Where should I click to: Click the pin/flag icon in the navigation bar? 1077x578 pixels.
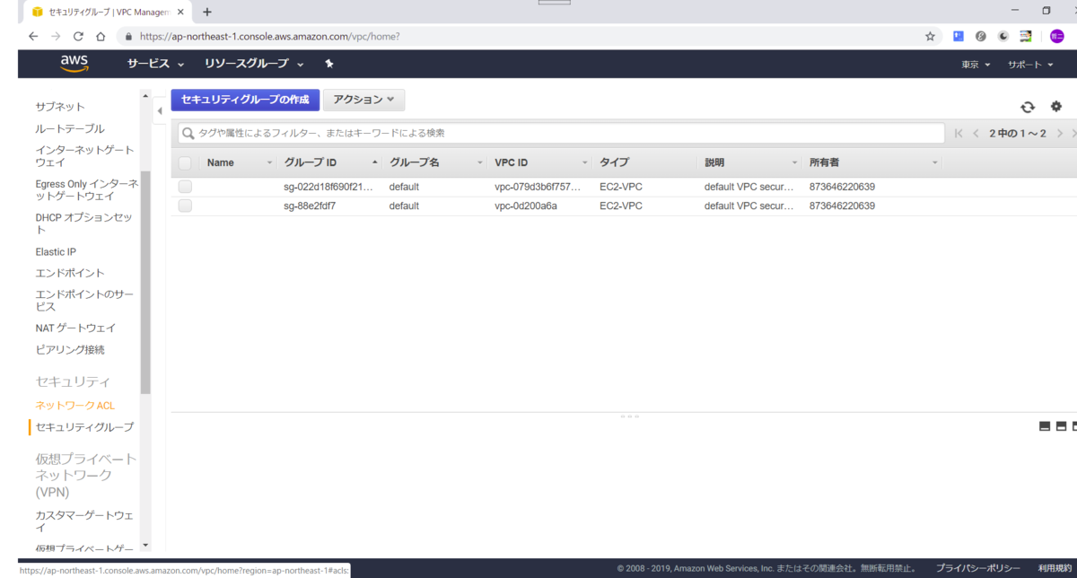[x=328, y=64]
